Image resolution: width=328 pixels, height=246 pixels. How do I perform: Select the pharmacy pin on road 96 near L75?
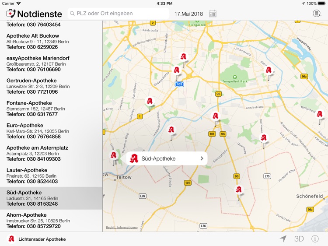239,190
